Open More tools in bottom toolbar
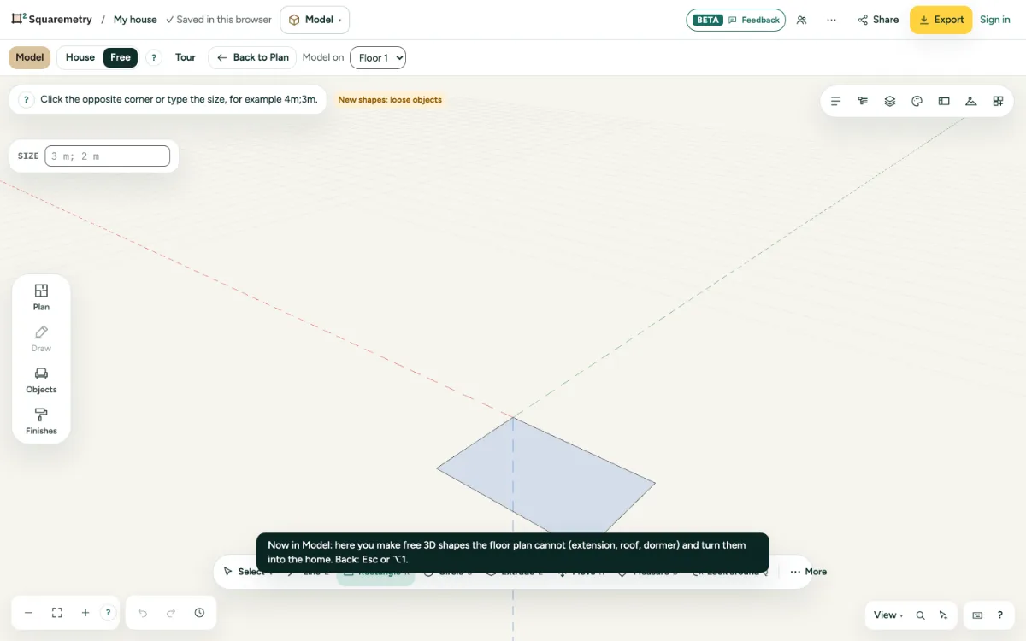Viewport: 1026px width, 641px height. (x=808, y=572)
